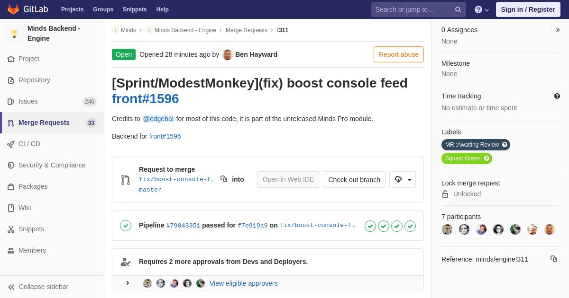Open the Members sidebar item
Viewport: 569px width, 298px height.
point(52,250)
